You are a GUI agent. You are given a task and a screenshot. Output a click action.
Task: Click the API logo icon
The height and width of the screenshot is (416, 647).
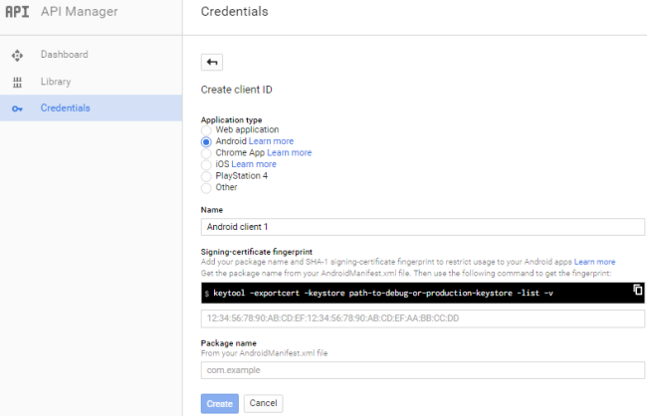coord(17,12)
